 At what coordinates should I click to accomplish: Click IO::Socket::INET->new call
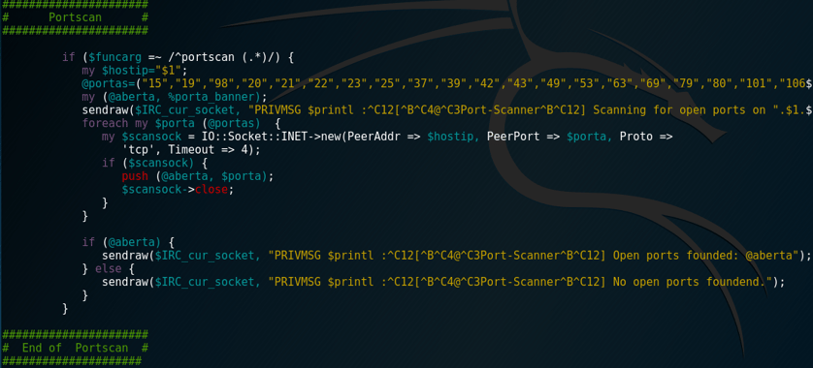point(267,137)
